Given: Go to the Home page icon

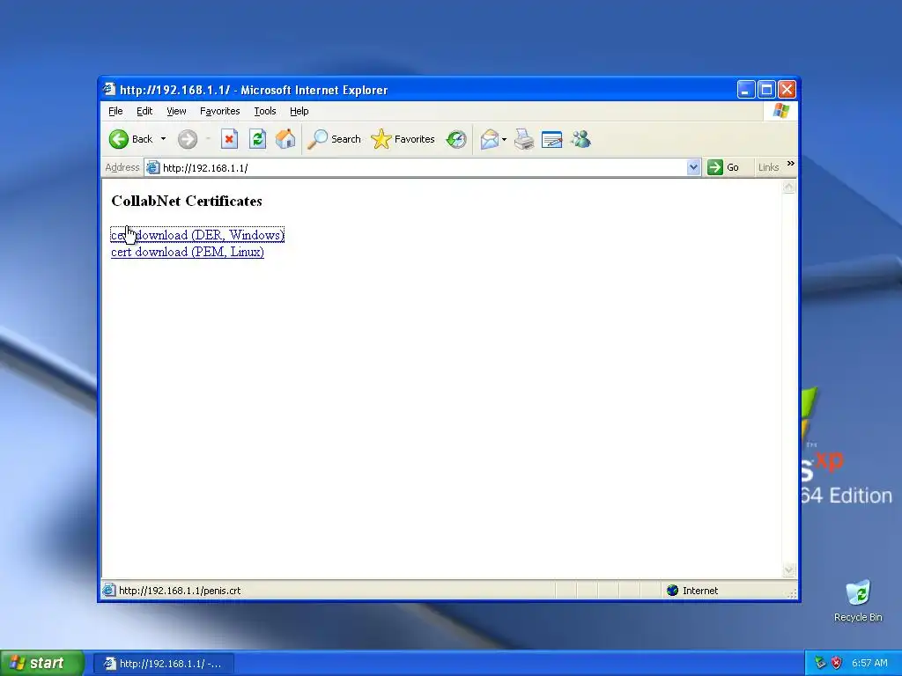Looking at the screenshot, I should click(285, 139).
